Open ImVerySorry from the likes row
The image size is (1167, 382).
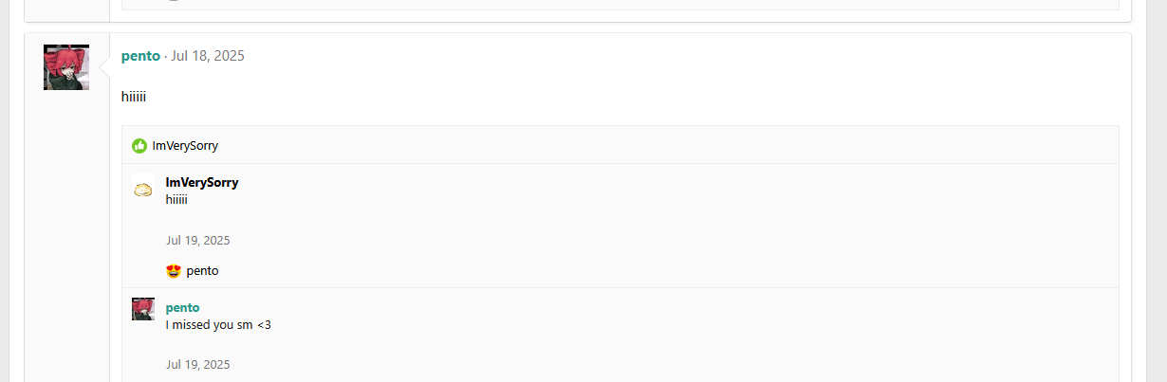point(185,146)
